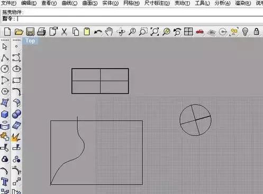263x194 pixels.
Task: Click the Print icon
Action: click(x=42, y=32)
